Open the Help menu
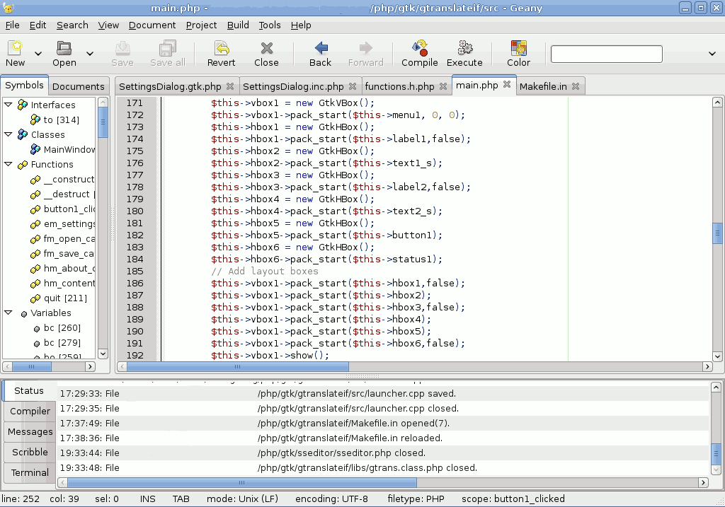The width and height of the screenshot is (725, 507). 301,25
